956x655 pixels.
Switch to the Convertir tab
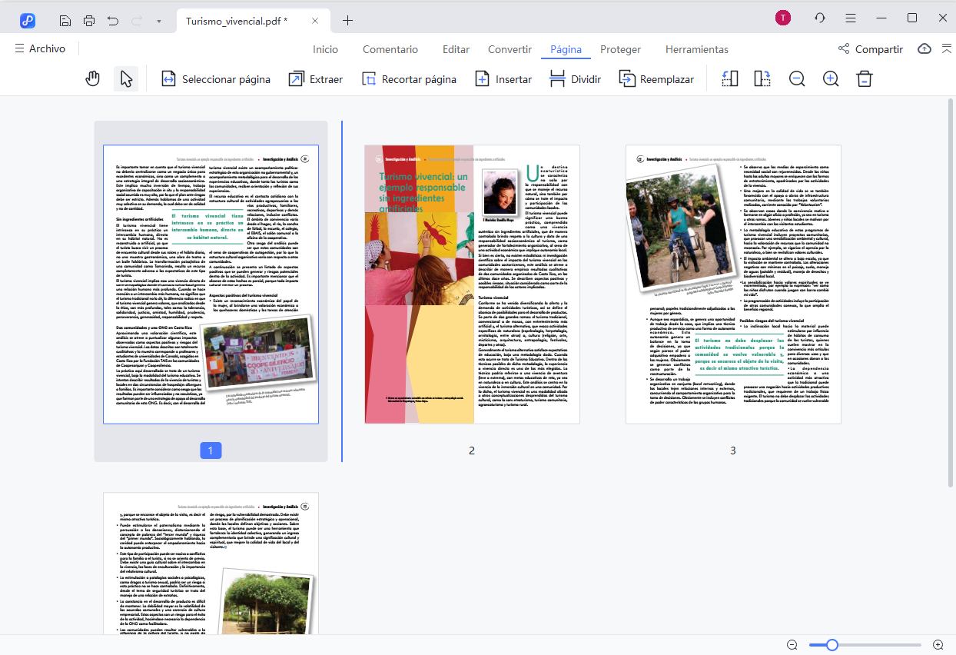click(x=510, y=49)
